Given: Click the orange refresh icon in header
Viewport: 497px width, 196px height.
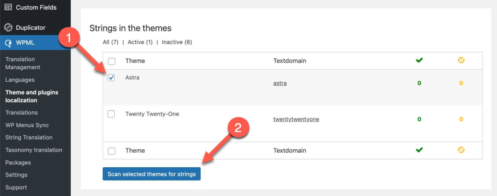Looking at the screenshot, I should (x=461, y=61).
